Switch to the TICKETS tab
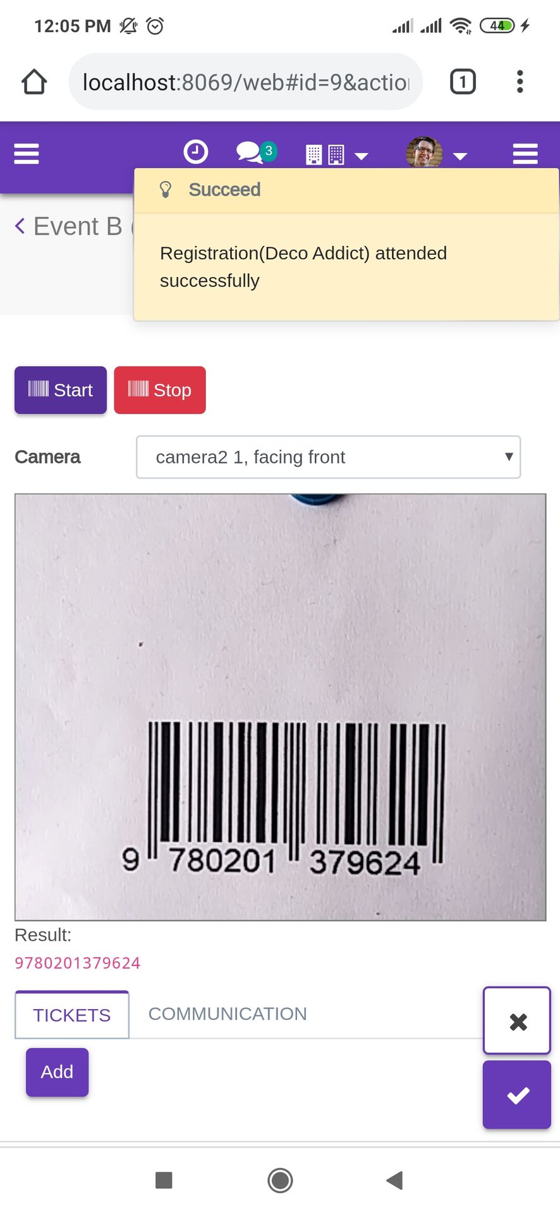Screen dimensions: 560x1214 (72, 1015)
